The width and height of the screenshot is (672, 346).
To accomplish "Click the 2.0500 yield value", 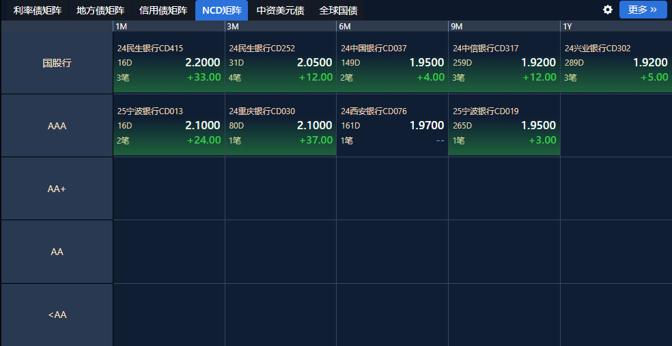I will pos(315,63).
